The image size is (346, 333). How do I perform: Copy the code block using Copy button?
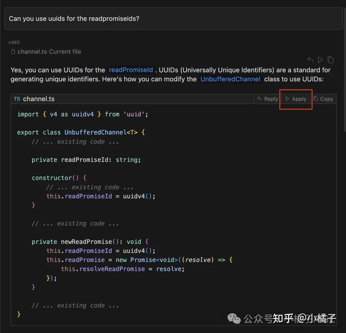(323, 99)
